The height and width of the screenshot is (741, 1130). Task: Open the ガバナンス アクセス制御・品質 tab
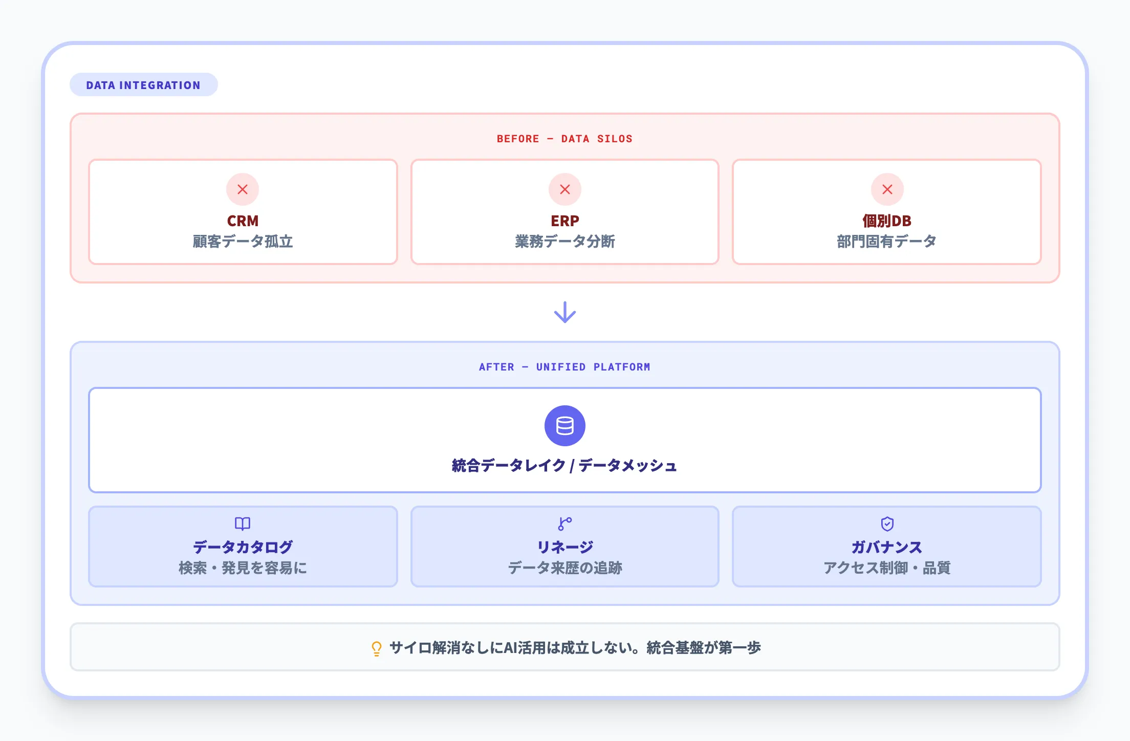pos(887,547)
